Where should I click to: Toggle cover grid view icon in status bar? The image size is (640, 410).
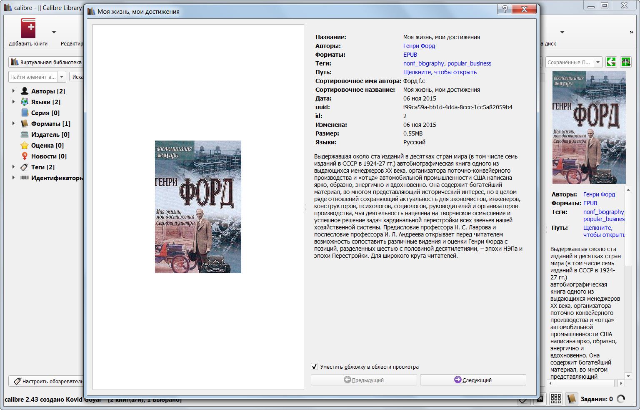click(555, 399)
